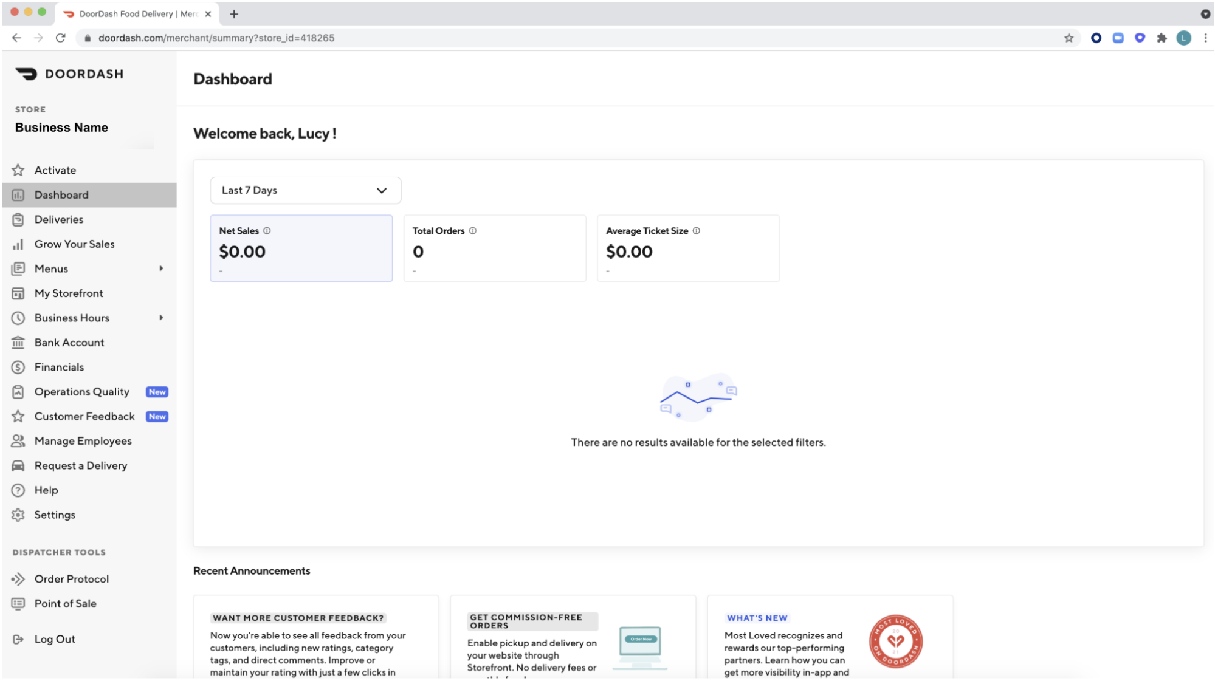1215x681 pixels.
Task: Navigate to My Storefront
Action: [x=69, y=293]
